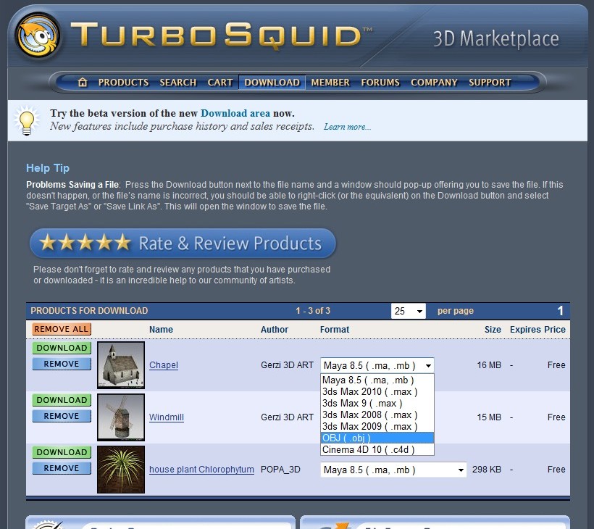Click the Name column header

coord(161,330)
